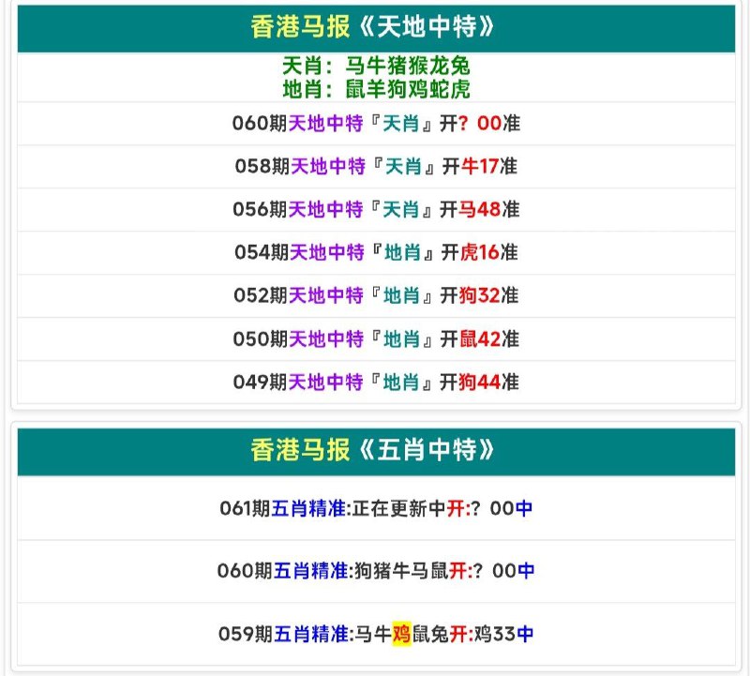Click the 052期 row with 狗32

(376, 295)
